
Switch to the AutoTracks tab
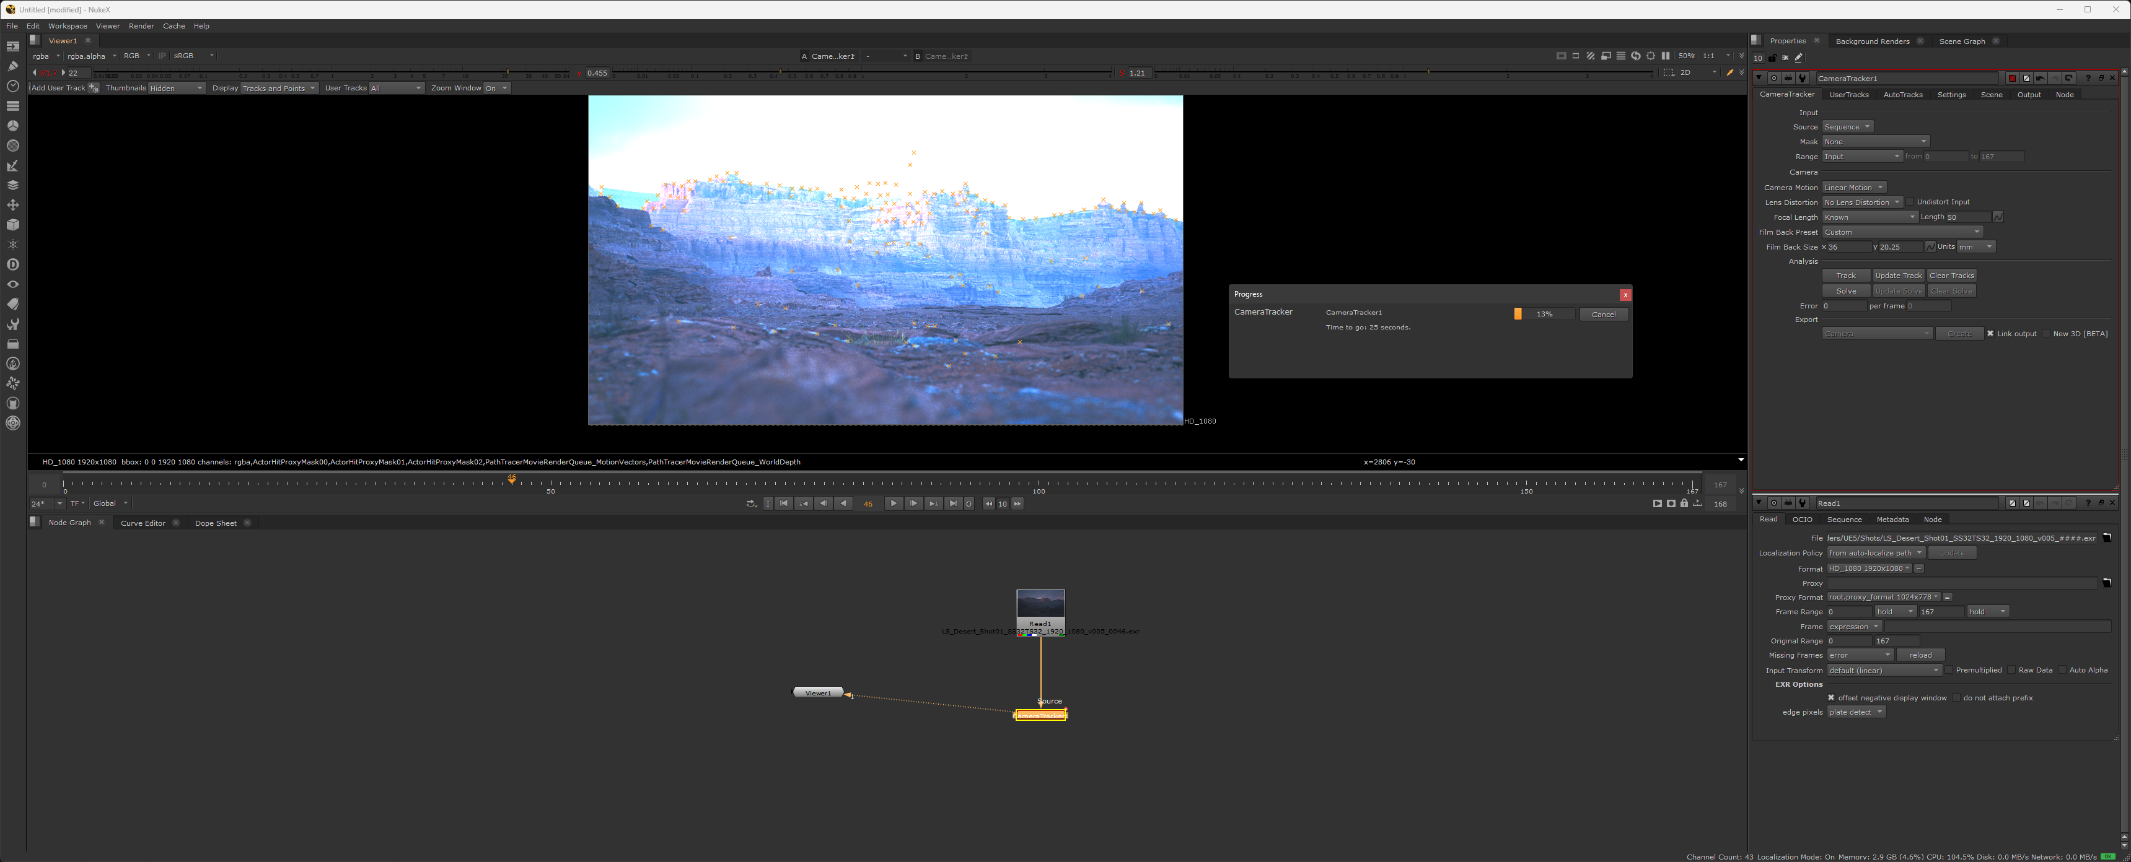click(x=1903, y=95)
